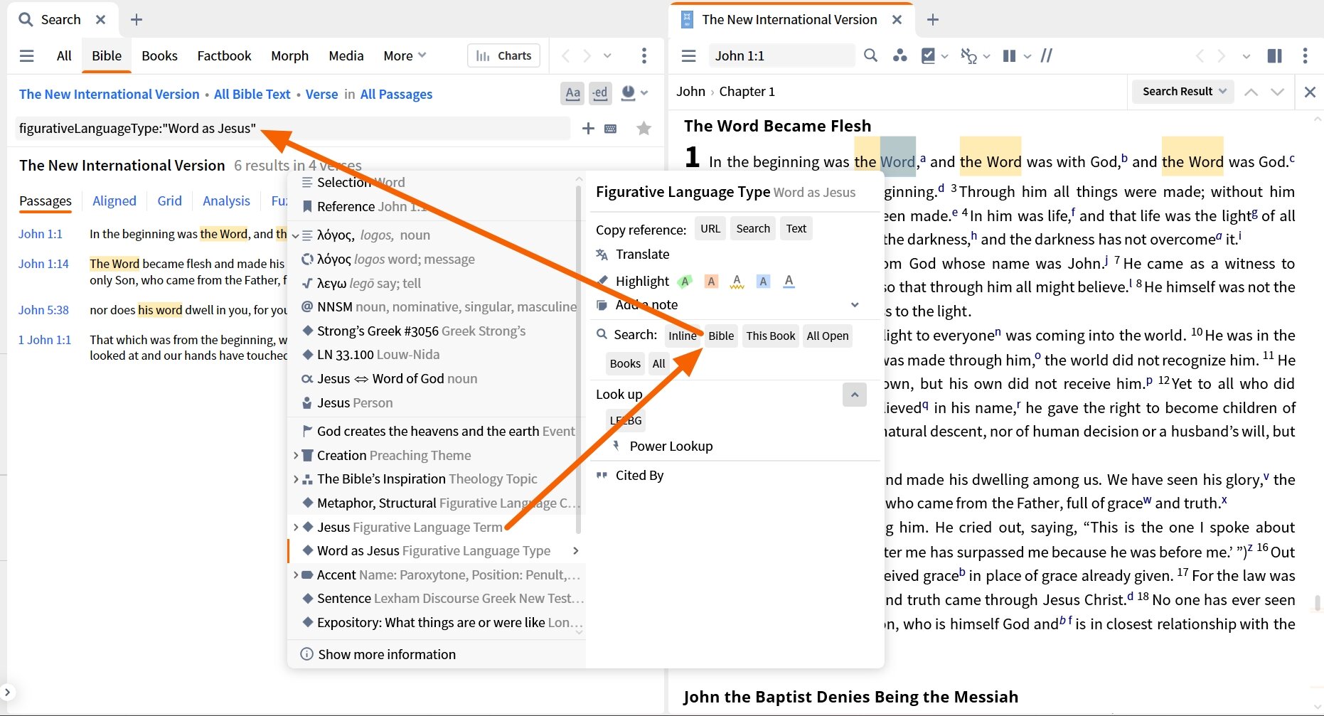Open the visual filters menu in the NIV panel

(929, 55)
